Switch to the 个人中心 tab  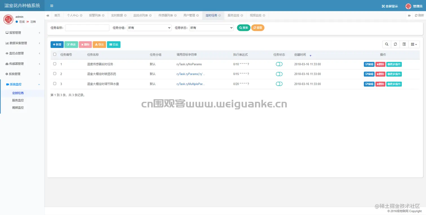pos(73,15)
